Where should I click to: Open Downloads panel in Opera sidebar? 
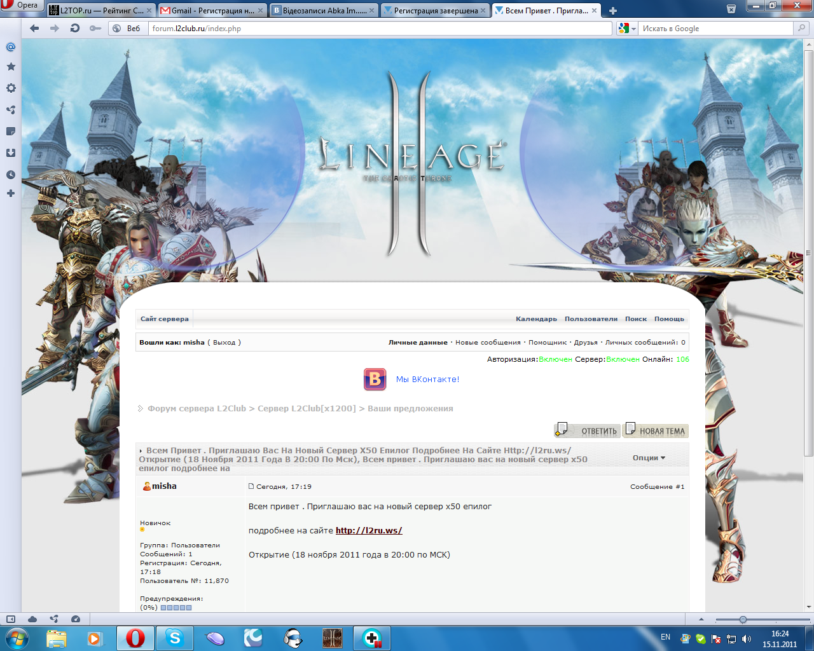coord(10,153)
